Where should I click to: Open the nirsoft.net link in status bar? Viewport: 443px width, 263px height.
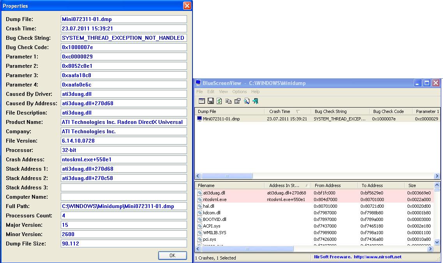tap(378, 257)
